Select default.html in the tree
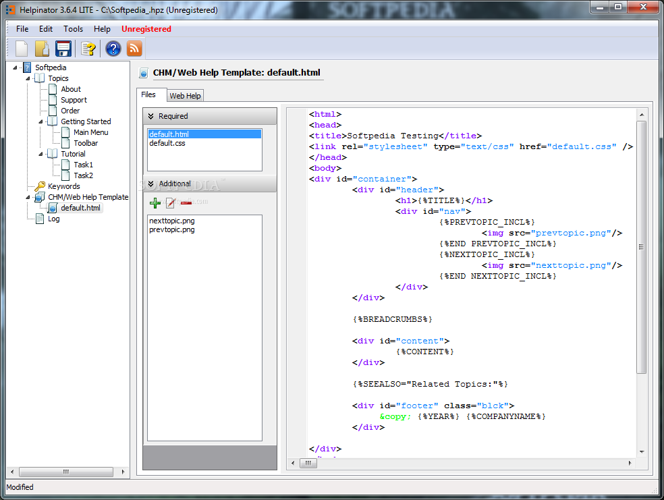Viewport: 664px width, 500px height. pyautogui.click(x=80, y=208)
